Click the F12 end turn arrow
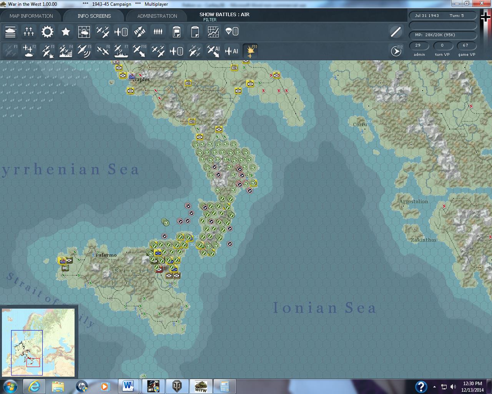 click(x=396, y=51)
